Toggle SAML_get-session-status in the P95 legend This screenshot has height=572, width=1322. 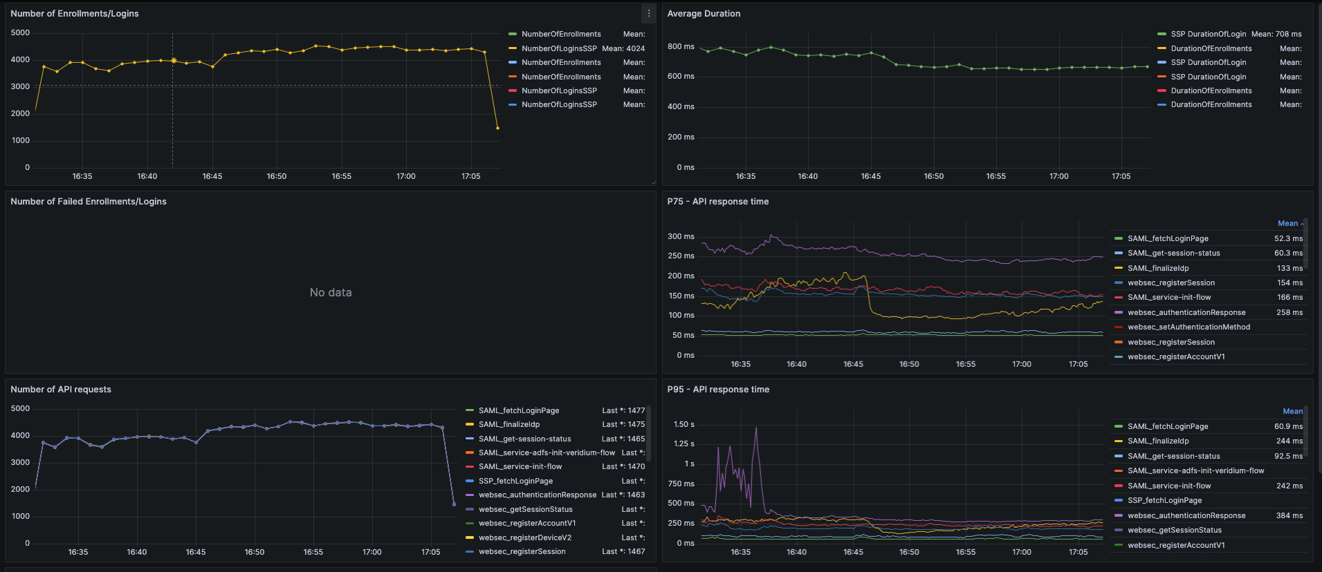pyautogui.click(x=1174, y=456)
